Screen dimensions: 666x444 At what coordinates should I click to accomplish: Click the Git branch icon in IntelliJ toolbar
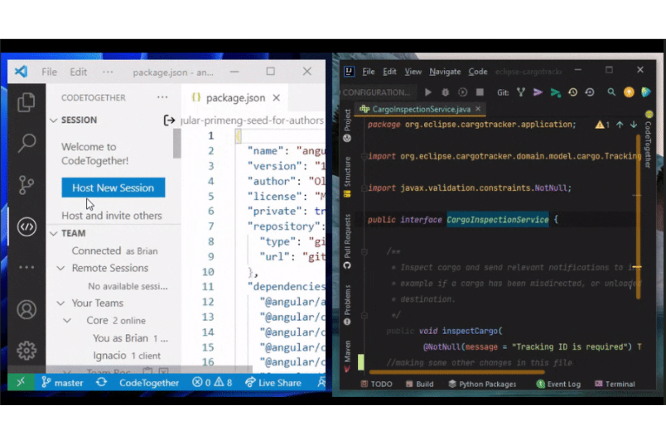[521, 92]
